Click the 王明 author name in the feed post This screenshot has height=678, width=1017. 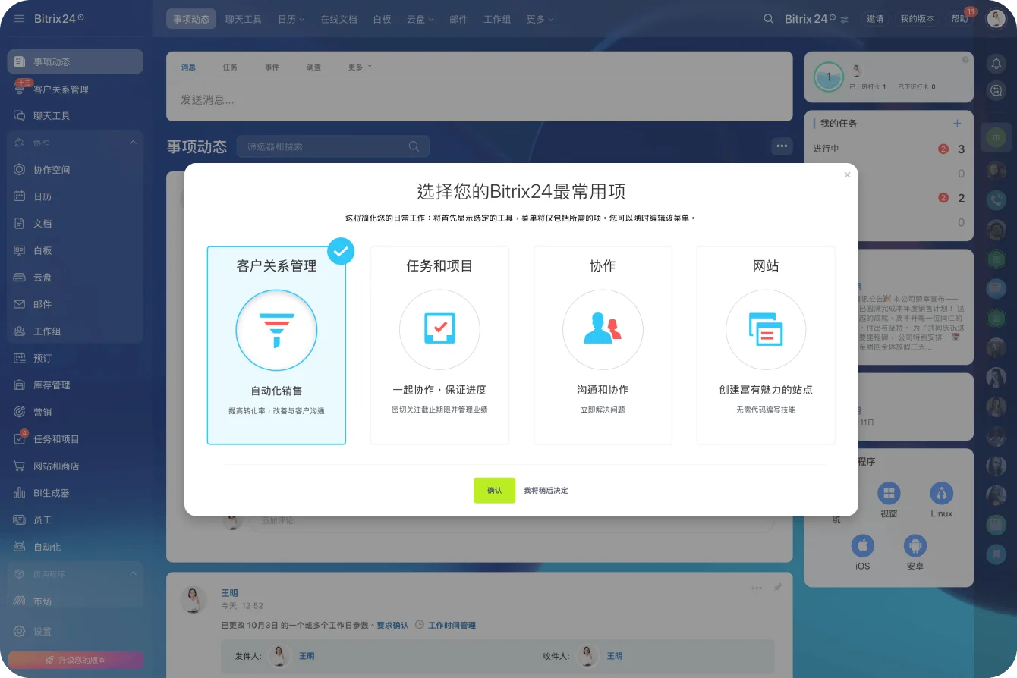click(229, 593)
